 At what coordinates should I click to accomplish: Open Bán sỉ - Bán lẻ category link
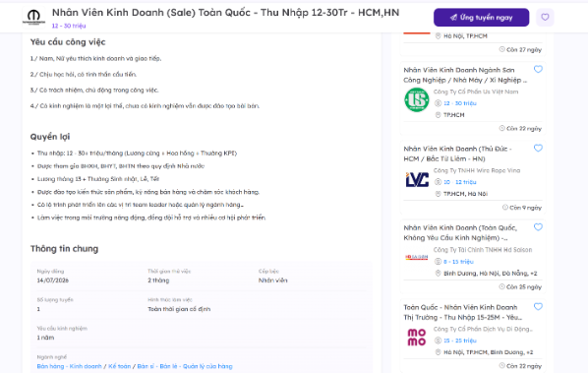point(185,366)
